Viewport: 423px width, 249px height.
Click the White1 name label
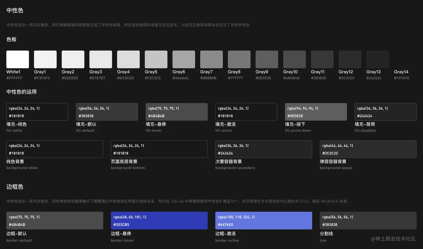pos(13,72)
